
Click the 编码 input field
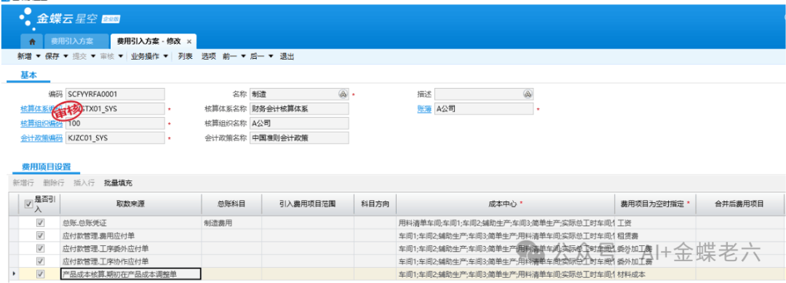pyautogui.click(x=115, y=94)
